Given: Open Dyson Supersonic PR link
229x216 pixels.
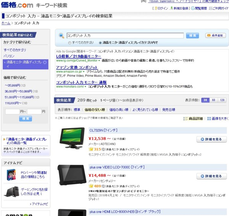Looking at the screenshot, I should point(189,1).
